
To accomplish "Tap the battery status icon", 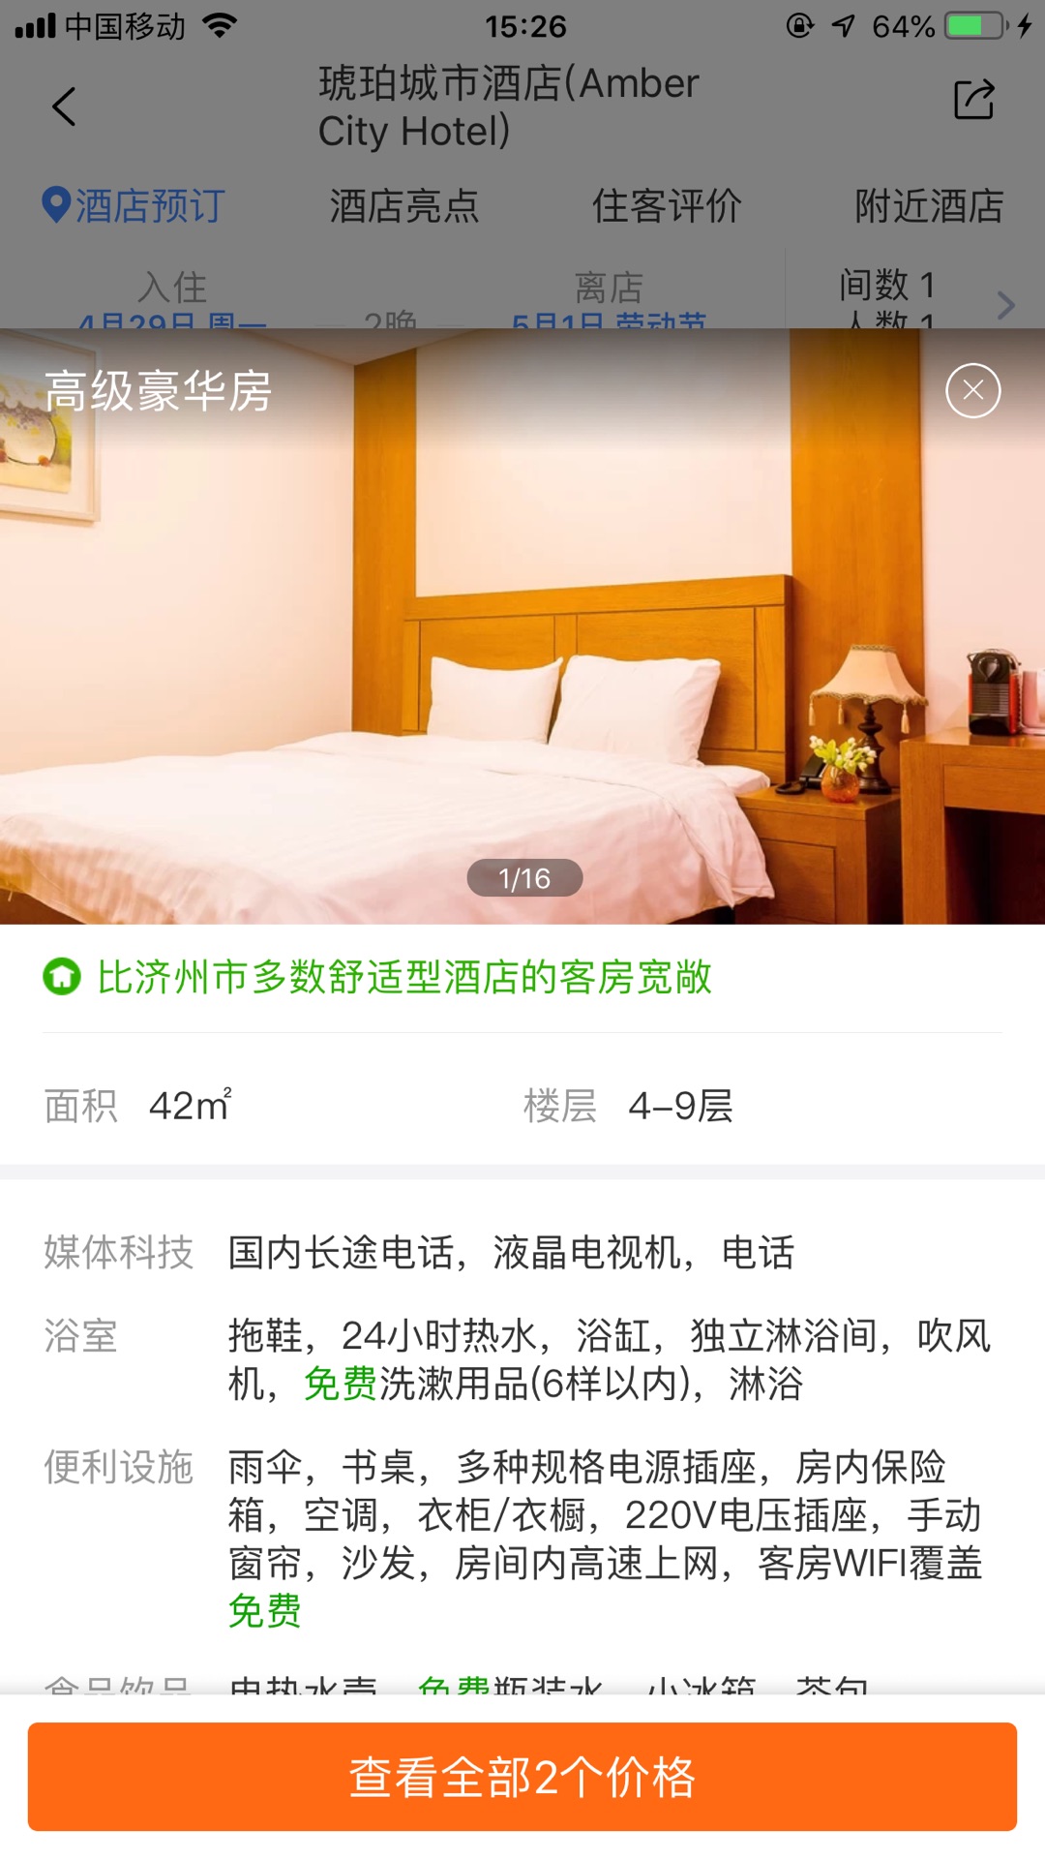I will 977,26.
